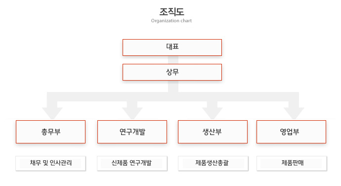Click the arrow pointing to 생산부
This screenshot has width=341, height=186.
click(x=212, y=111)
